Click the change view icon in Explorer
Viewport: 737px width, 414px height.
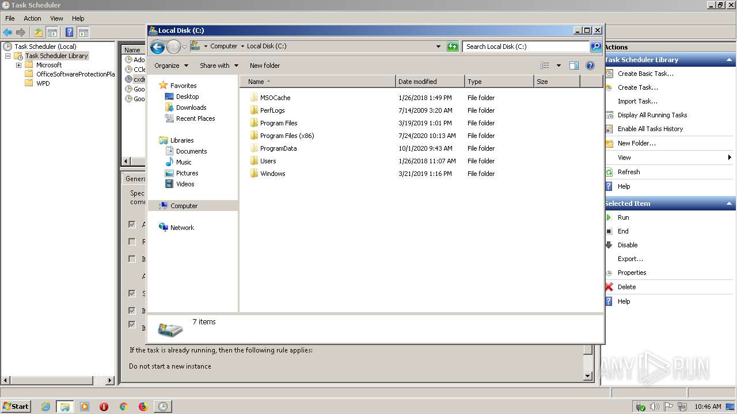pos(544,66)
